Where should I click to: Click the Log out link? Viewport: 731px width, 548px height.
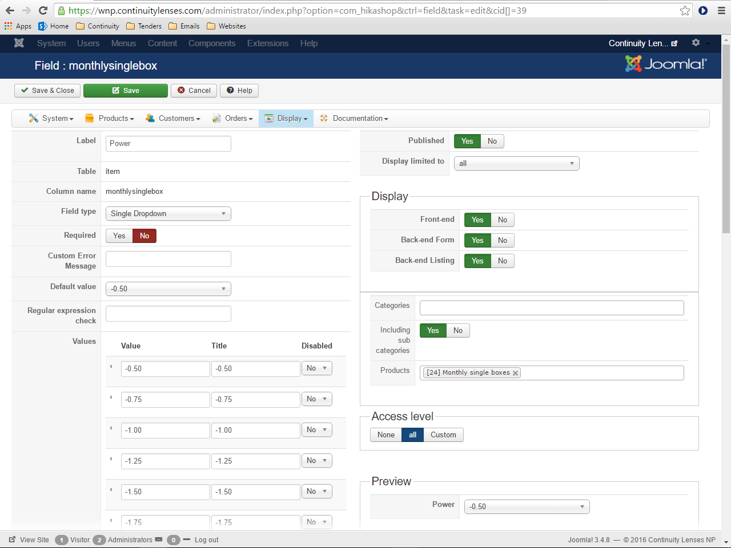[206, 540]
